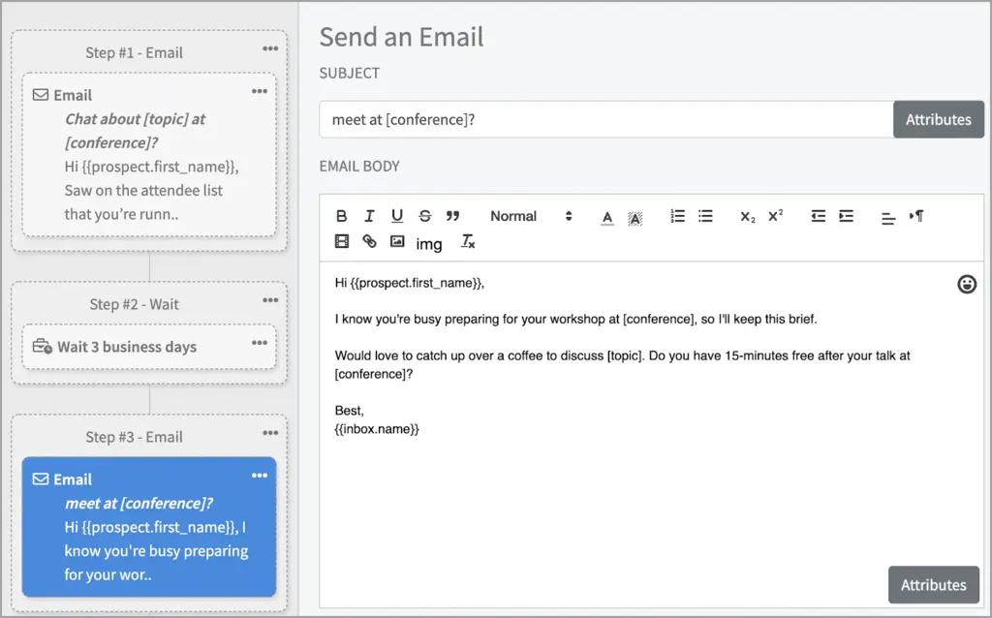Click the envelope icon in Step #3 card
The height and width of the screenshot is (618, 992).
(41, 479)
